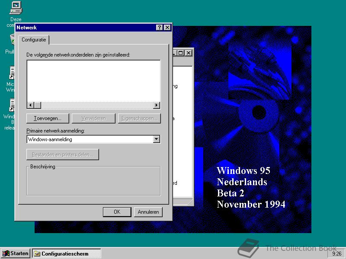Open the Primaire netwerkaanmelding dropdown arrow
Image resolution: width=346 pixels, height=259 pixels.
[157, 139]
